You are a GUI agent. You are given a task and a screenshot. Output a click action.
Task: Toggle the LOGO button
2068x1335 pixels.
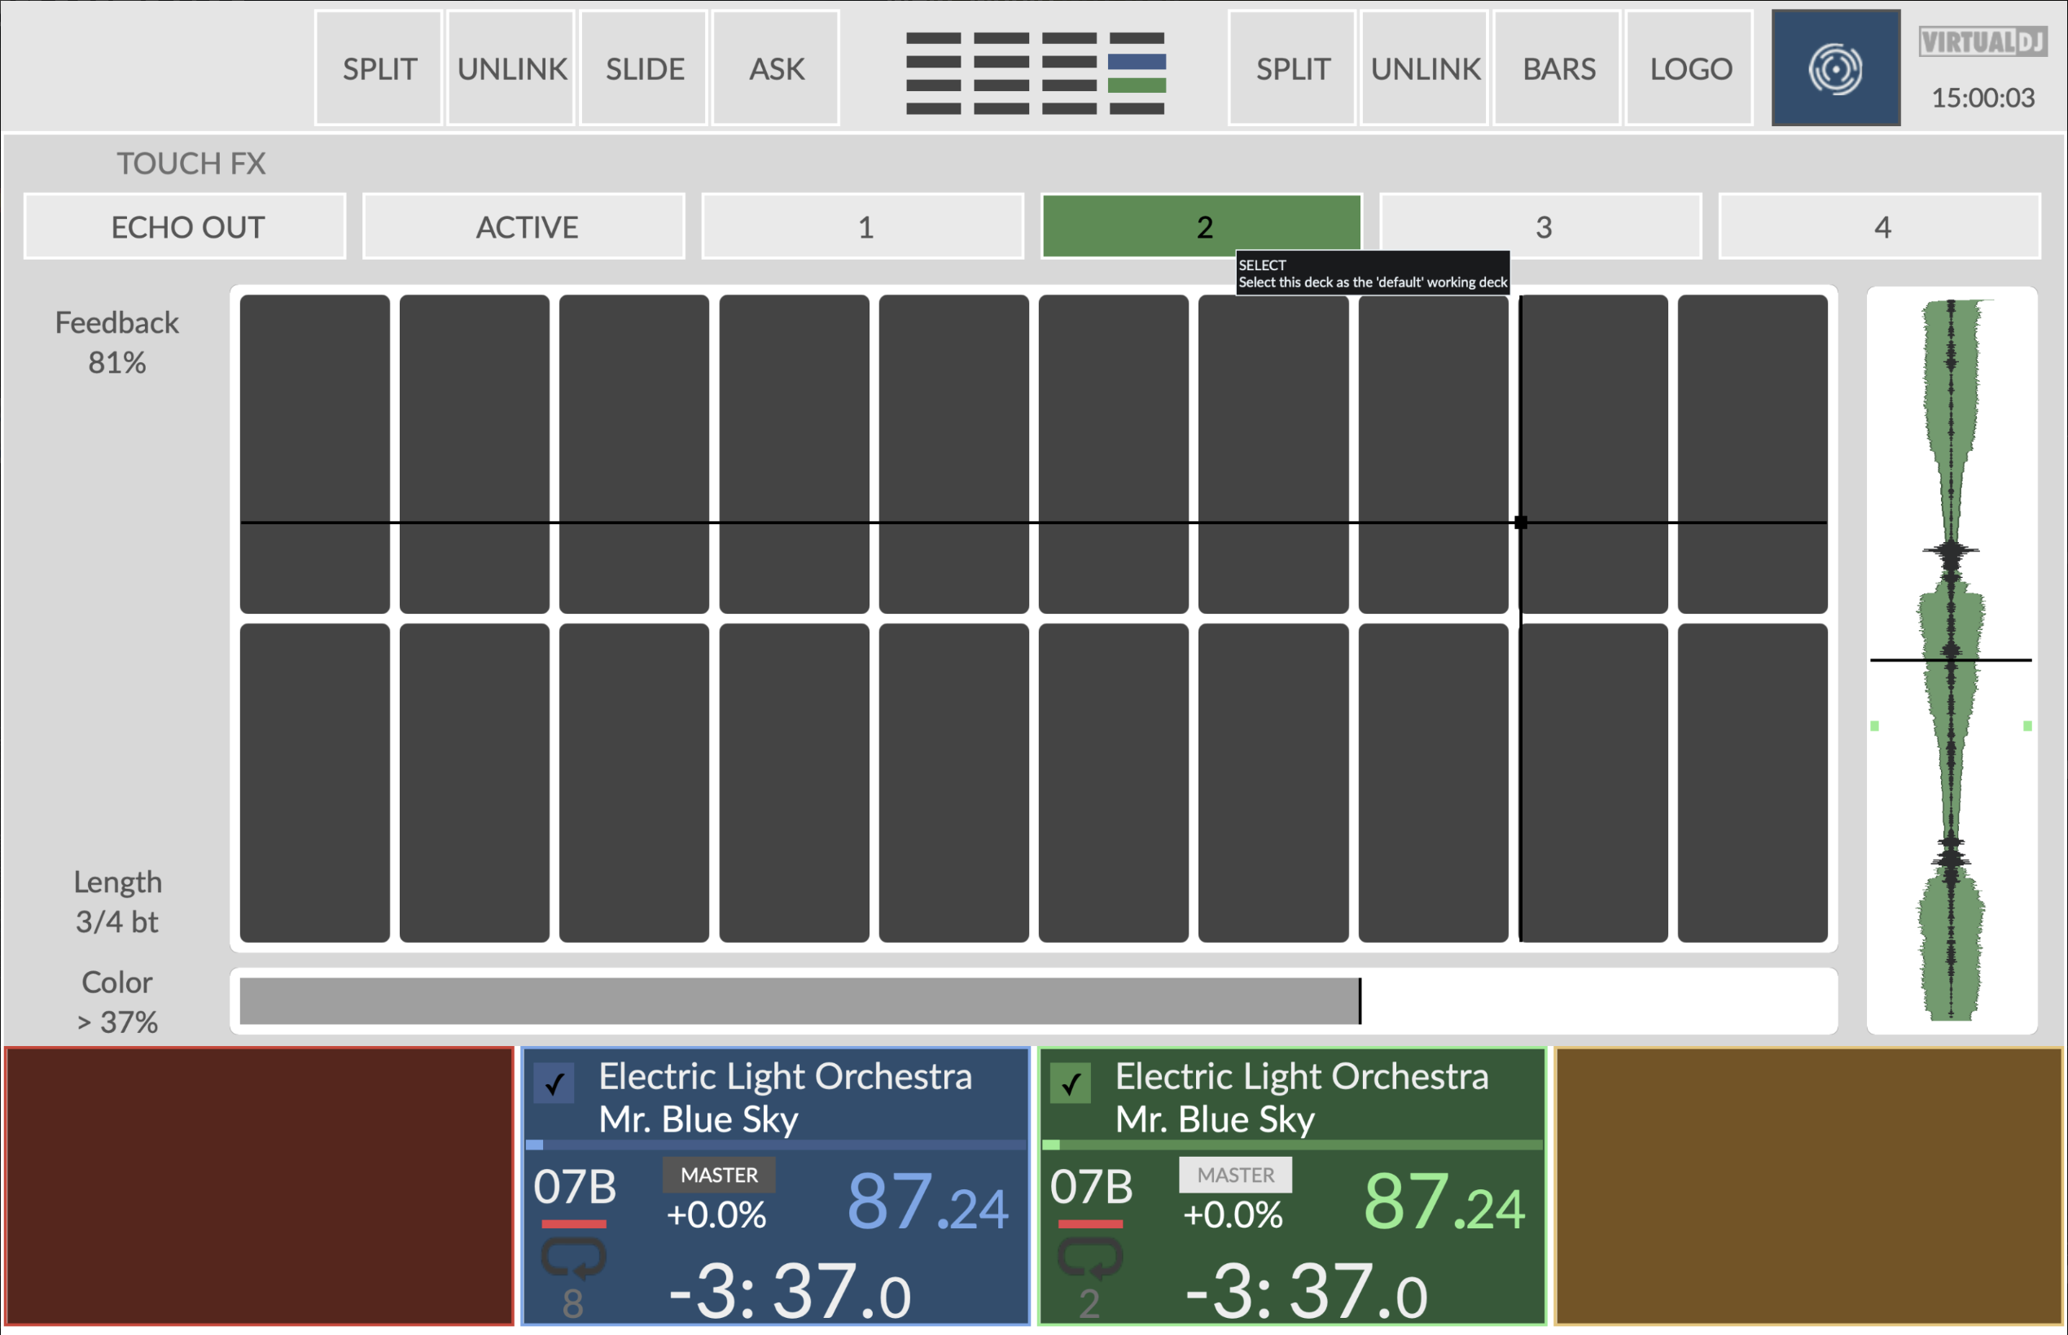(1690, 68)
